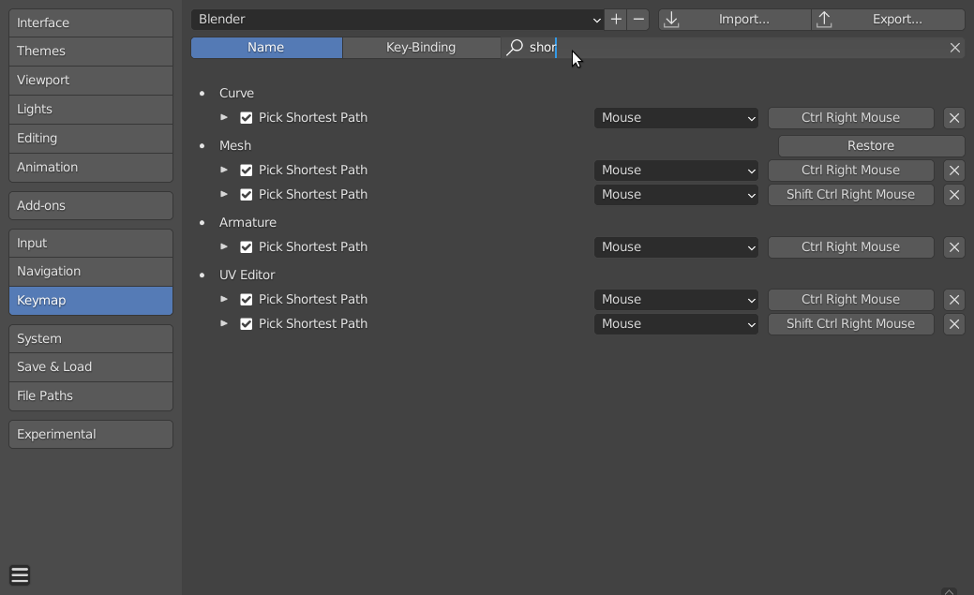Disable Pick Shortest Path under Armature
Screen dimensions: 974x595
(x=246, y=246)
